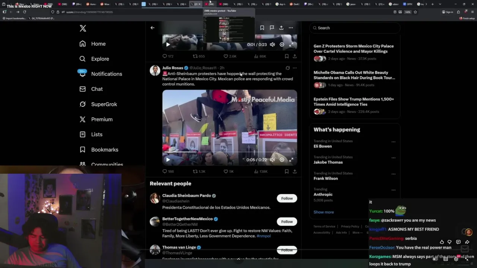Open Michelle Obama beauty standards news story
Screen dimensions: 477x268
click(355, 79)
